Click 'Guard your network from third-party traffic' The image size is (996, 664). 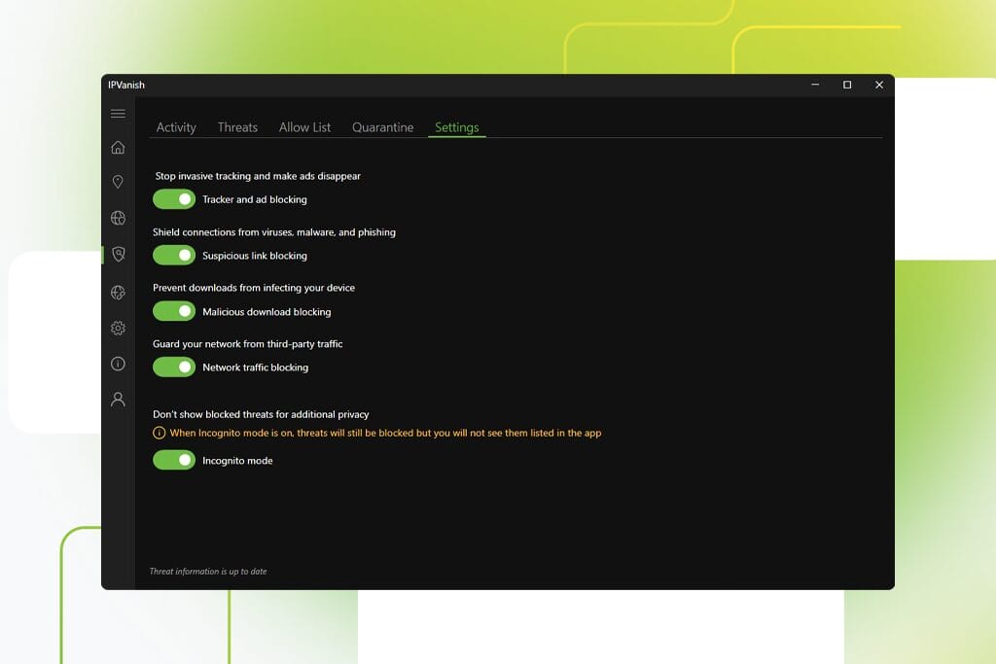coord(248,344)
